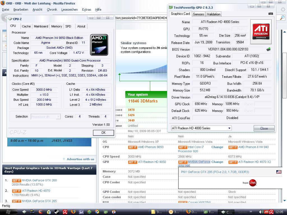Open the Lesezeichen menu
This screenshot has height=215, width=287.
[70, 10]
